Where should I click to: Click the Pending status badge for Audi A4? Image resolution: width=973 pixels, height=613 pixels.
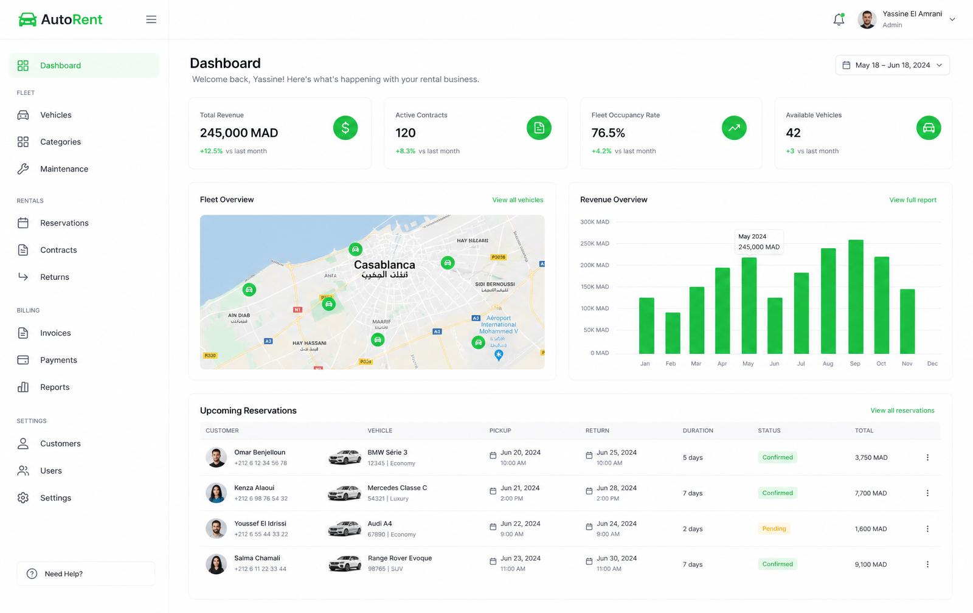point(774,528)
